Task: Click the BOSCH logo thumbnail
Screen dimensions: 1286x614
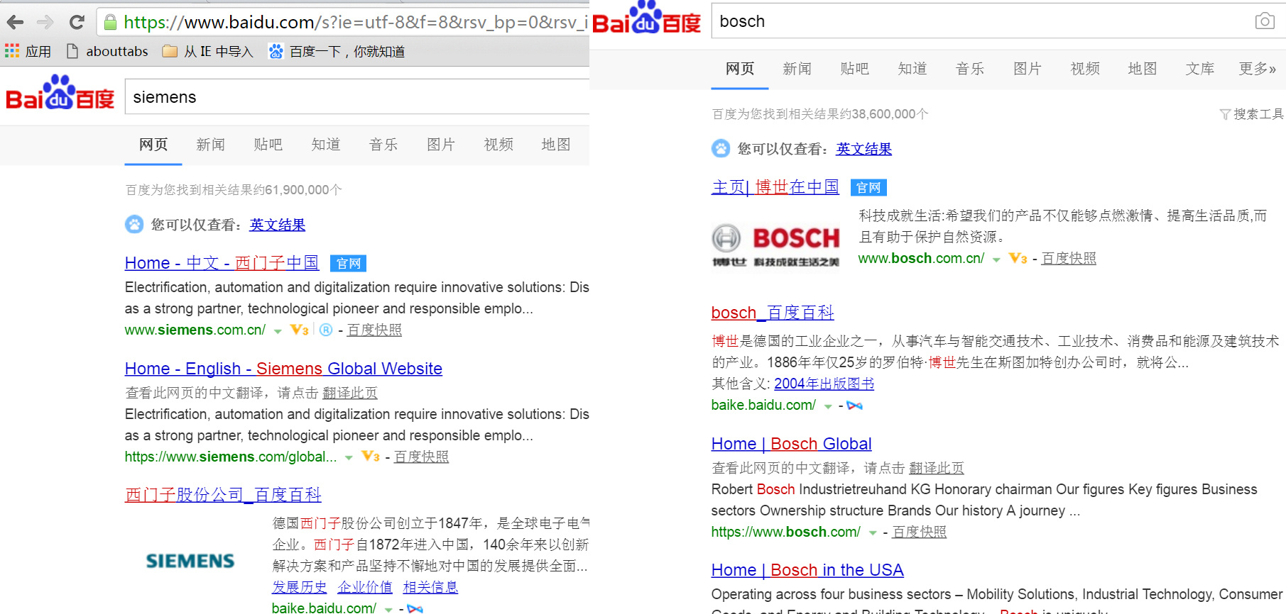Action: click(775, 246)
